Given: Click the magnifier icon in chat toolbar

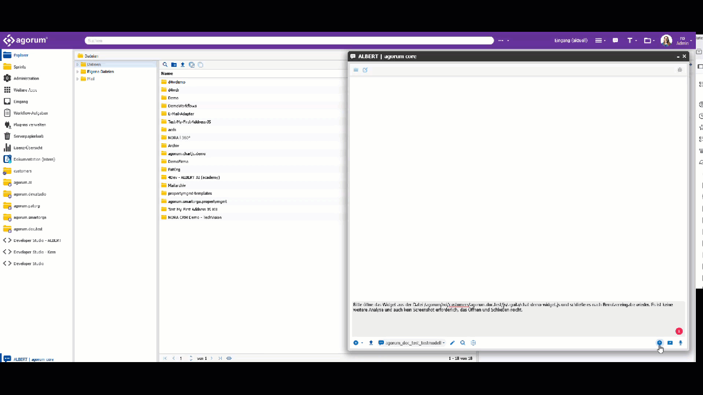Looking at the screenshot, I should tap(462, 343).
